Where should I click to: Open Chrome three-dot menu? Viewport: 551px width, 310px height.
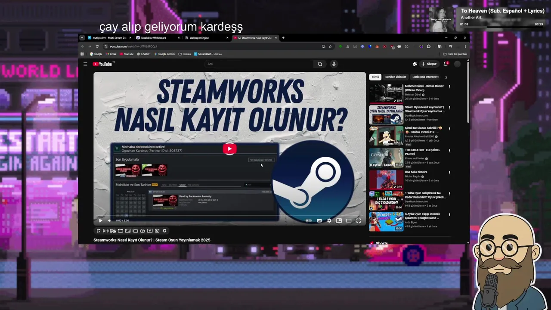click(465, 46)
